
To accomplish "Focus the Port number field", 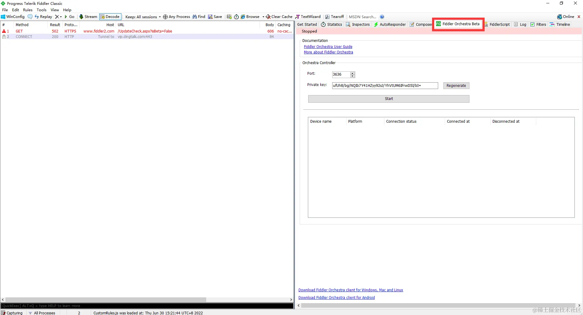I will click(341, 74).
